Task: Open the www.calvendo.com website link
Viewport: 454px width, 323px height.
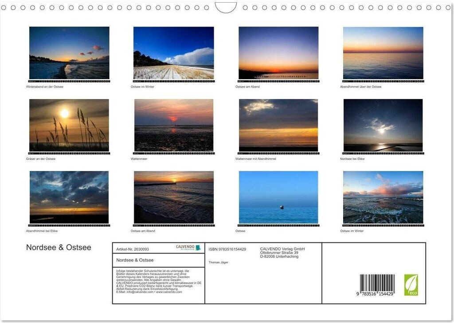Action: click(169, 292)
